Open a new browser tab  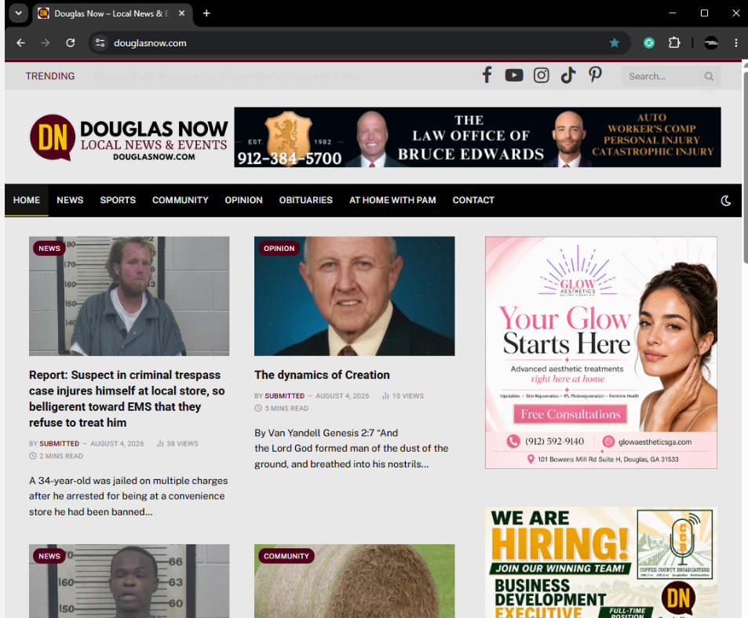(206, 13)
